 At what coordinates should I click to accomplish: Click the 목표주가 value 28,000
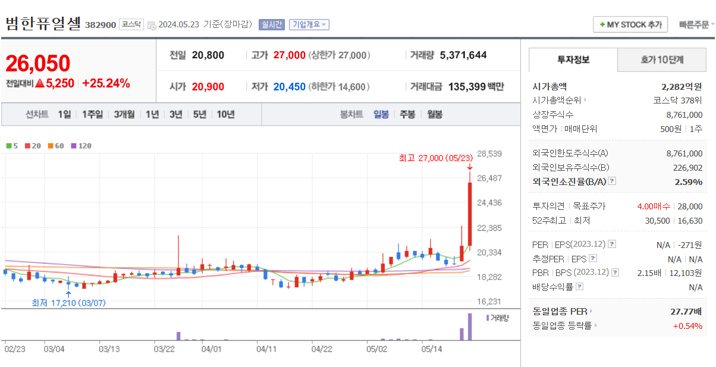point(690,206)
